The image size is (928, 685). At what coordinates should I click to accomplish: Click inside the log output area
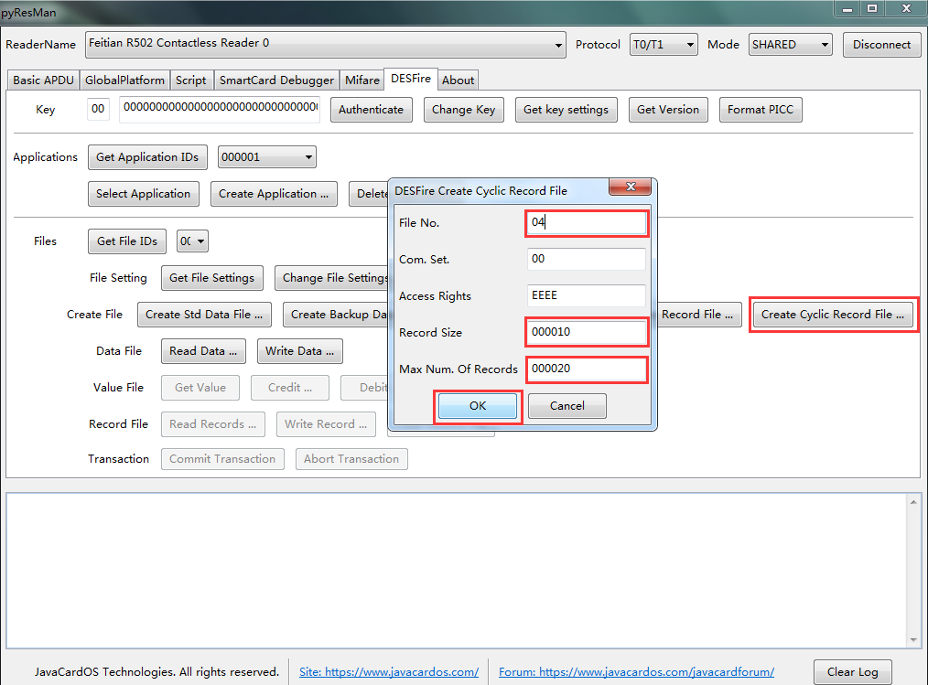coord(457,571)
